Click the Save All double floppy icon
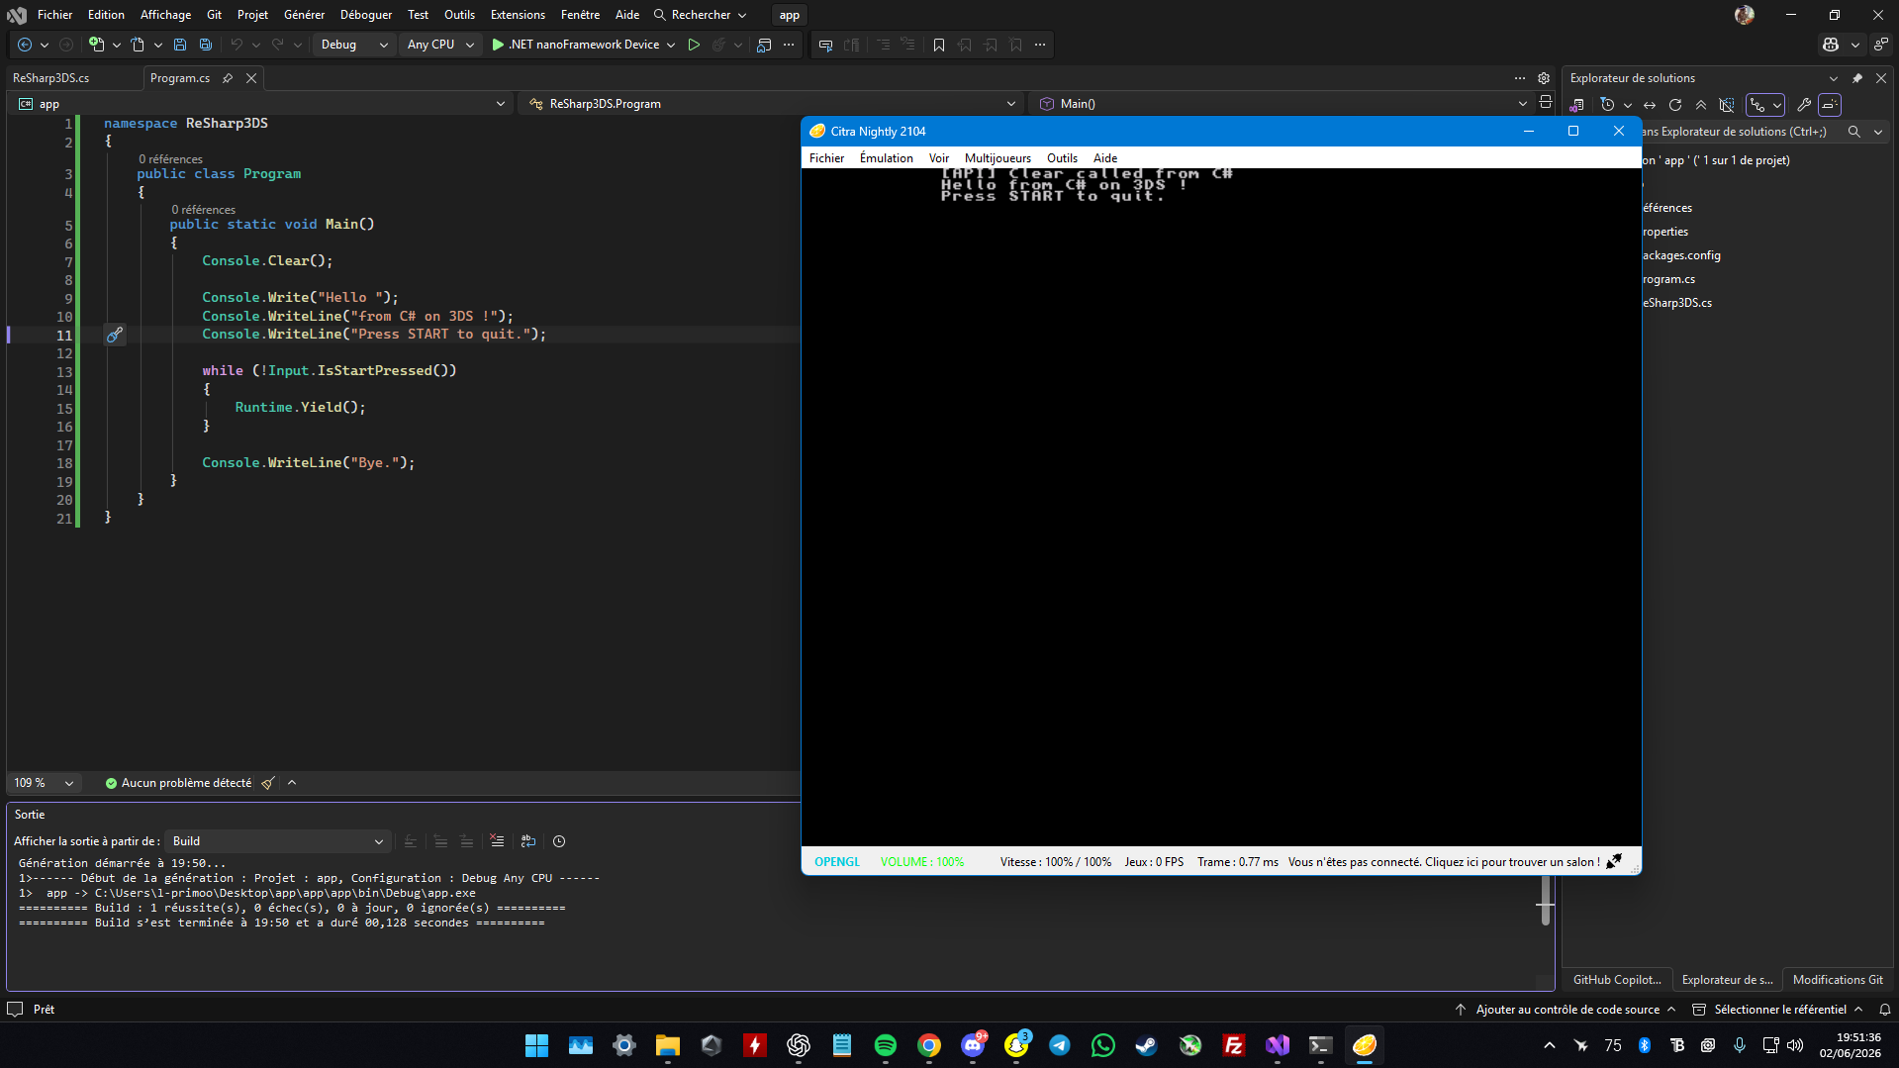 pyautogui.click(x=206, y=45)
